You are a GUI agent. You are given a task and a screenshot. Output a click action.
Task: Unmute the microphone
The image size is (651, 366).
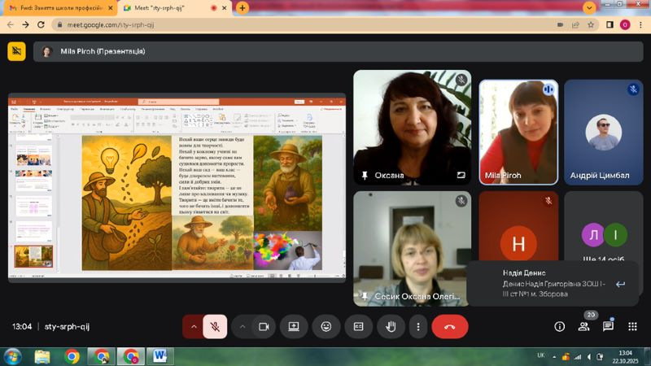(x=215, y=326)
